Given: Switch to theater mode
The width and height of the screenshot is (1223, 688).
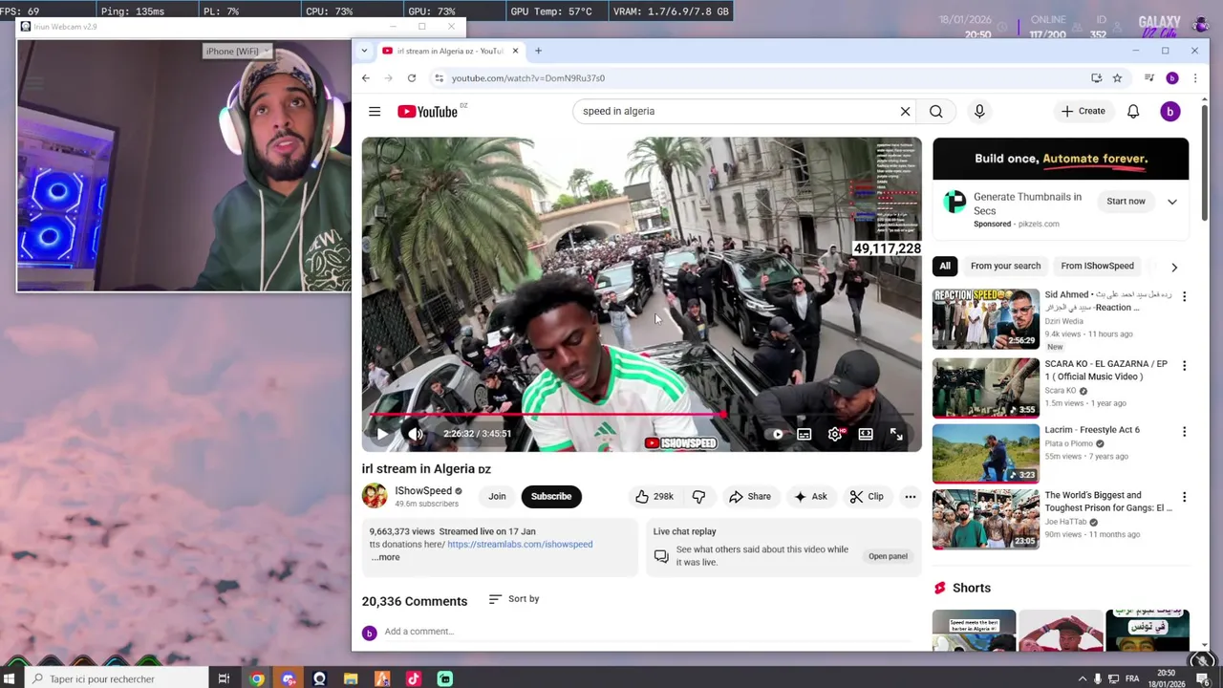Looking at the screenshot, I should 866,435.
